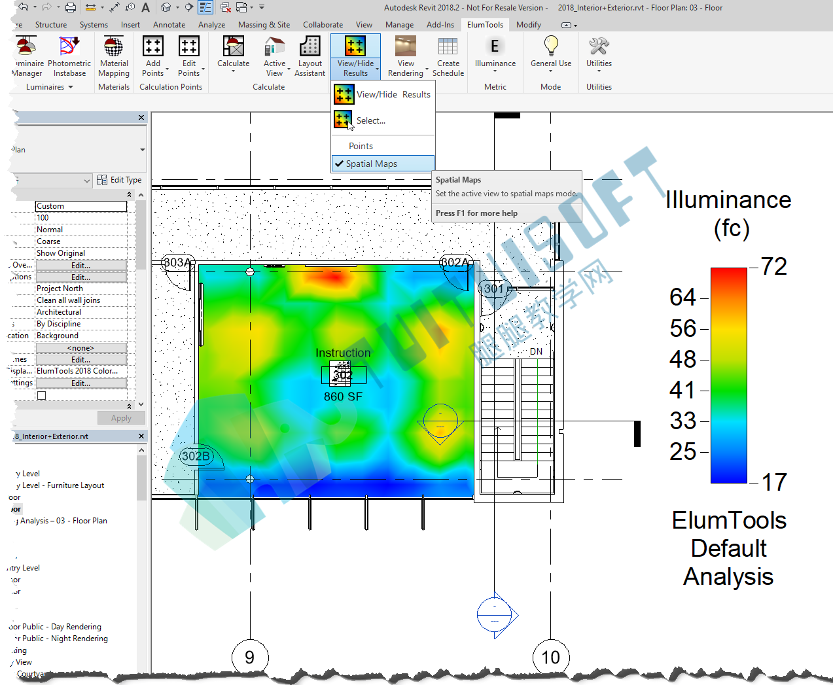Image resolution: width=833 pixels, height=685 pixels.
Task: Click the Add Points icon
Action: [x=152, y=46]
